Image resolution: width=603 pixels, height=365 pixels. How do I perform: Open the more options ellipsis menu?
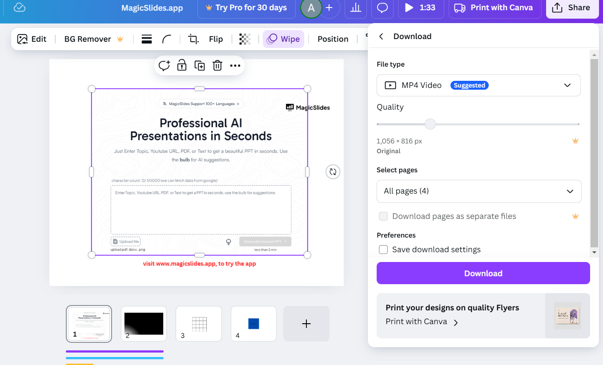tap(235, 66)
